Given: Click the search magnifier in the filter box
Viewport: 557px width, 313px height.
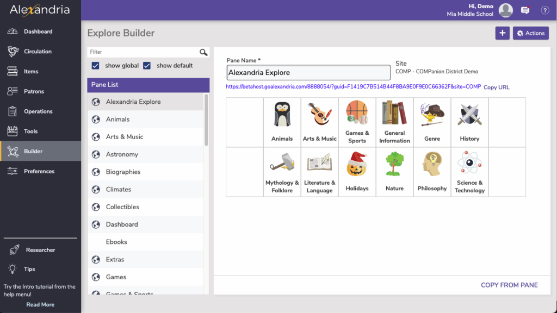Looking at the screenshot, I should (203, 52).
